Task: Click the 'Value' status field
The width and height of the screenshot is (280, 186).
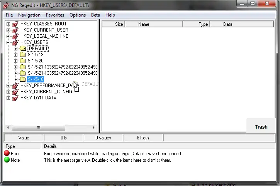Action: coord(24,138)
